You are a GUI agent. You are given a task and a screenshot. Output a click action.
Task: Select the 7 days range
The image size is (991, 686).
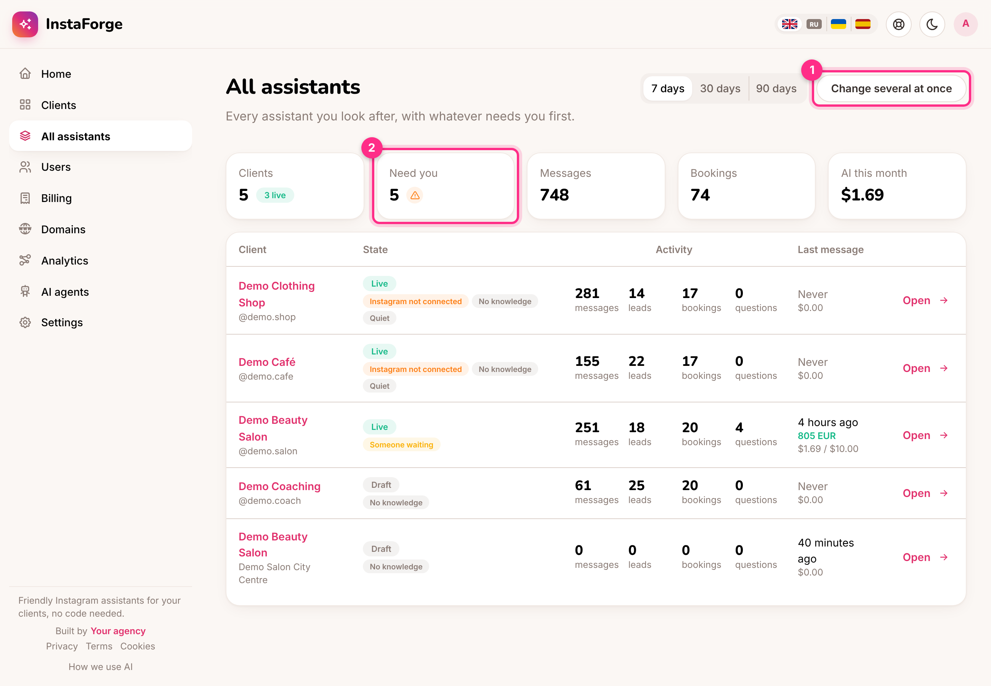tap(668, 88)
